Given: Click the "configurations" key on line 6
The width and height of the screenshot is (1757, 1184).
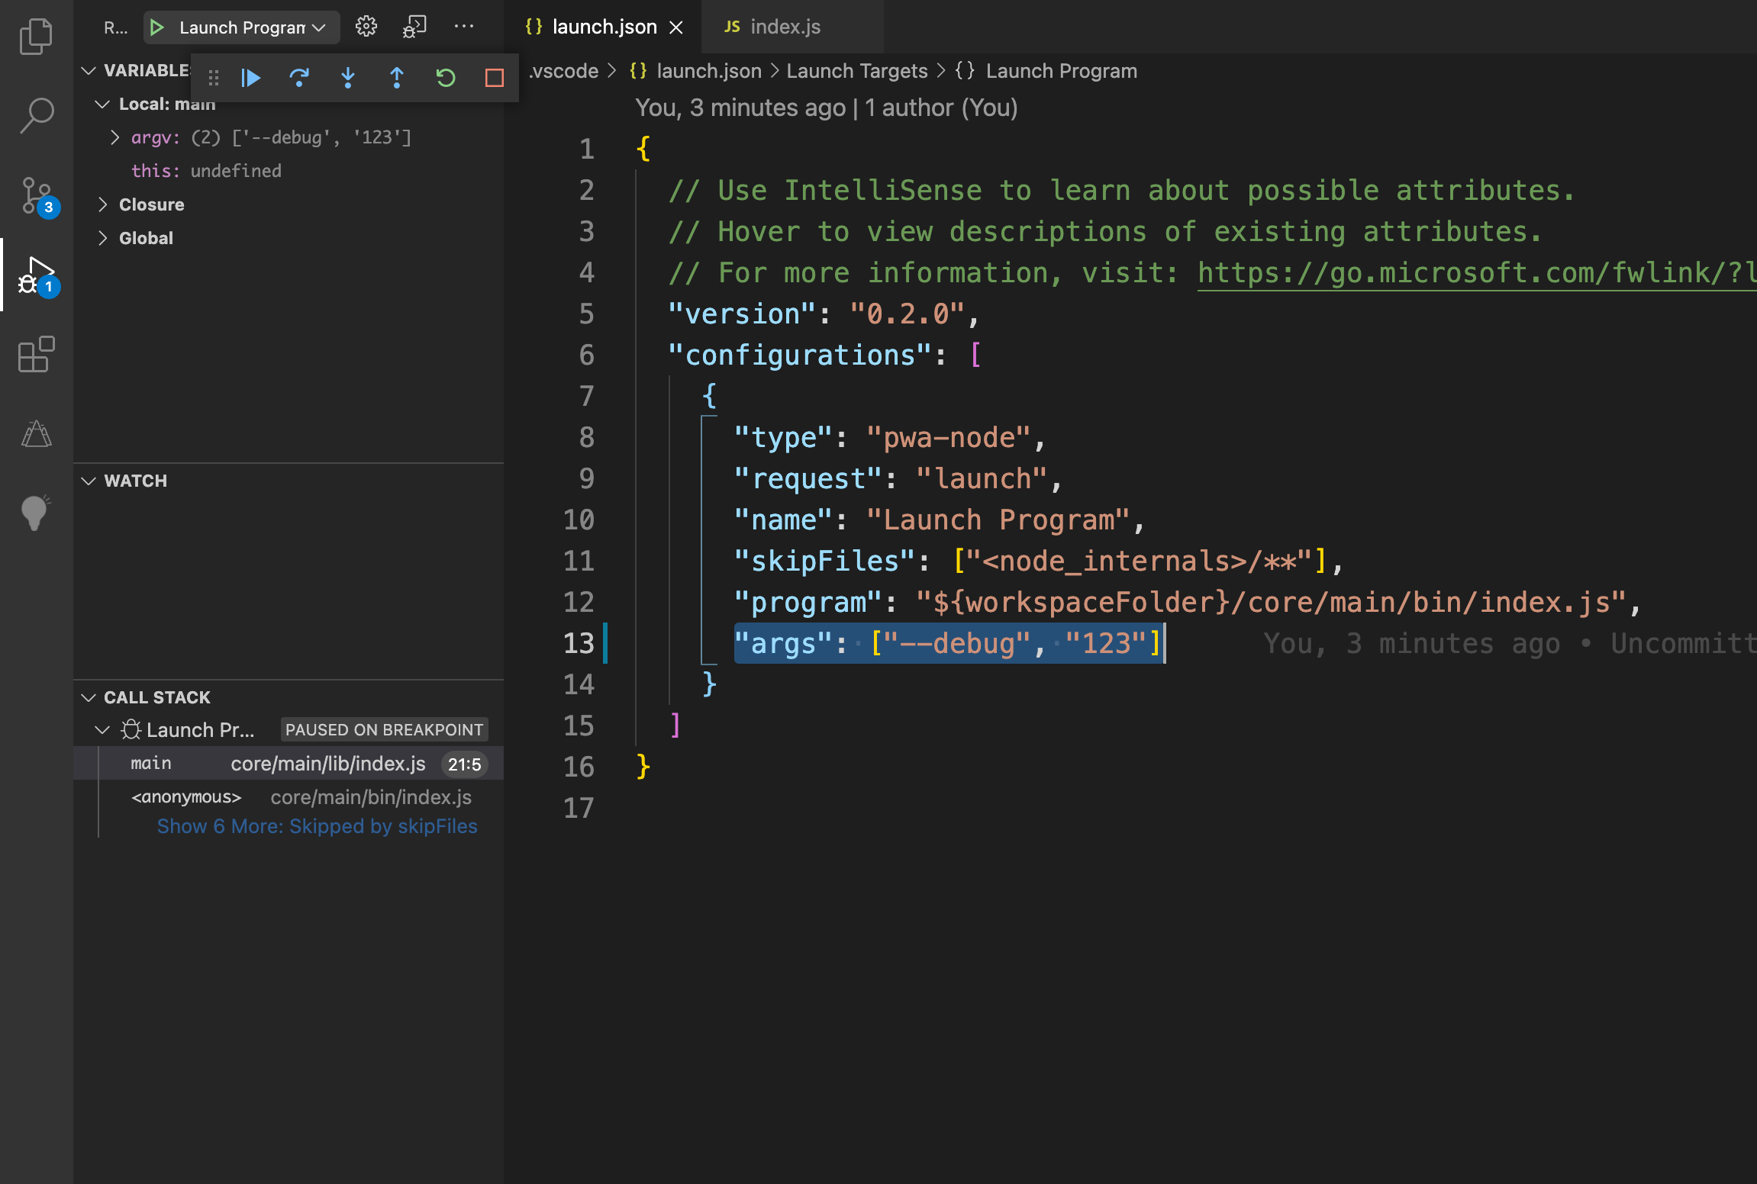Looking at the screenshot, I should (800, 356).
